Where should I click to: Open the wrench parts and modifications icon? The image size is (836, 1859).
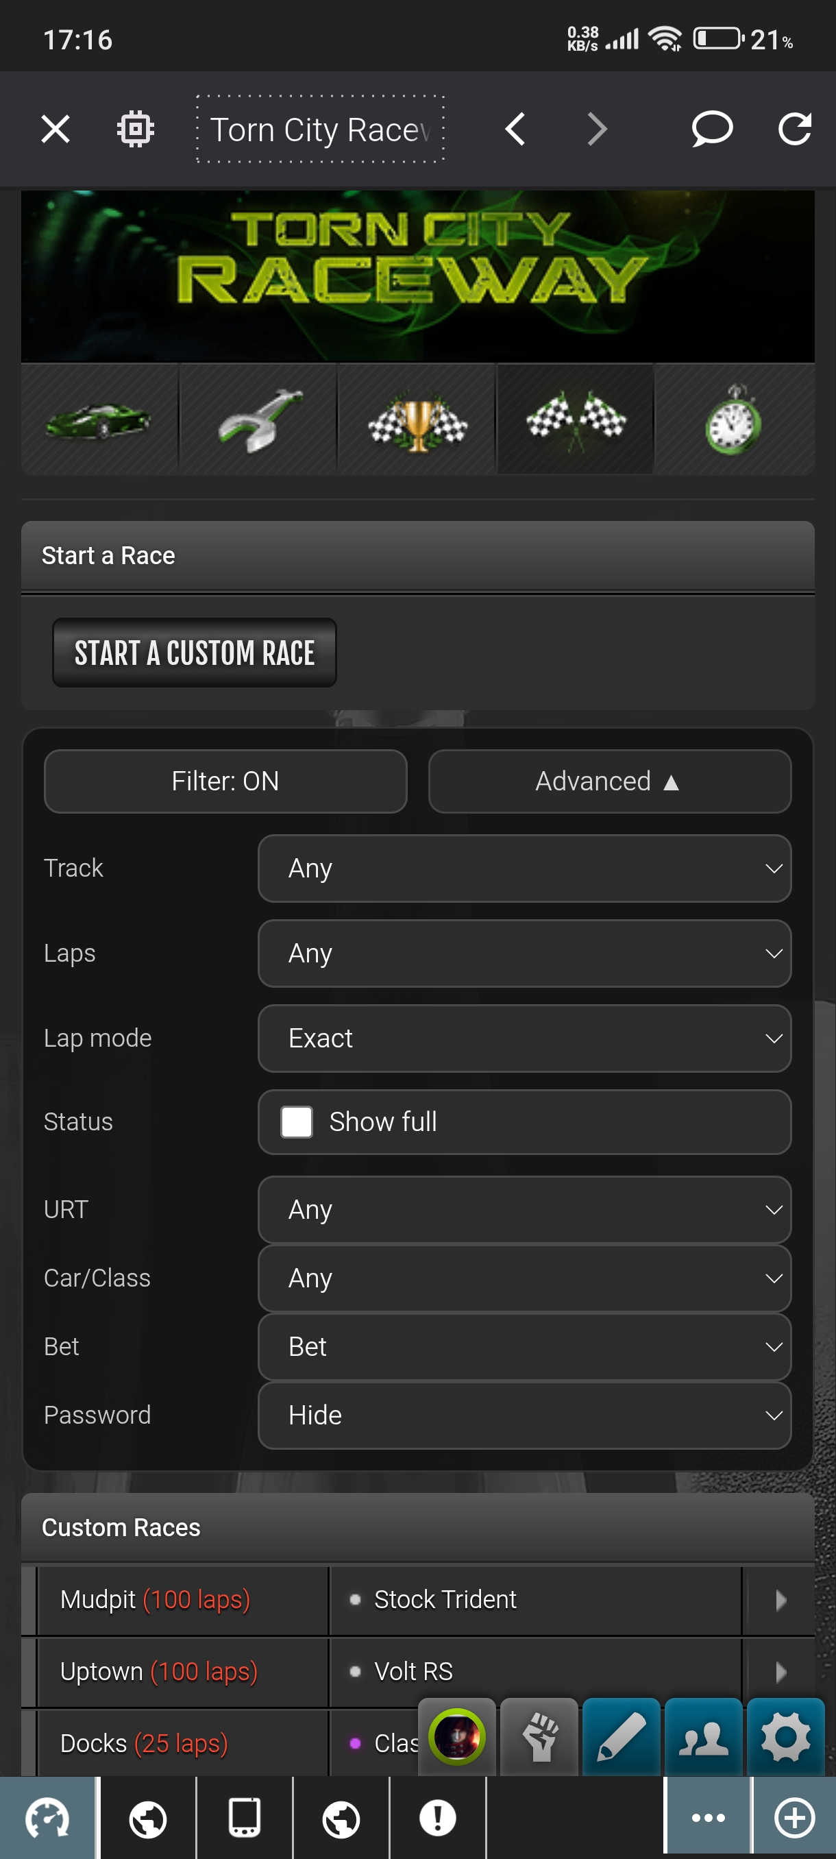pos(258,420)
